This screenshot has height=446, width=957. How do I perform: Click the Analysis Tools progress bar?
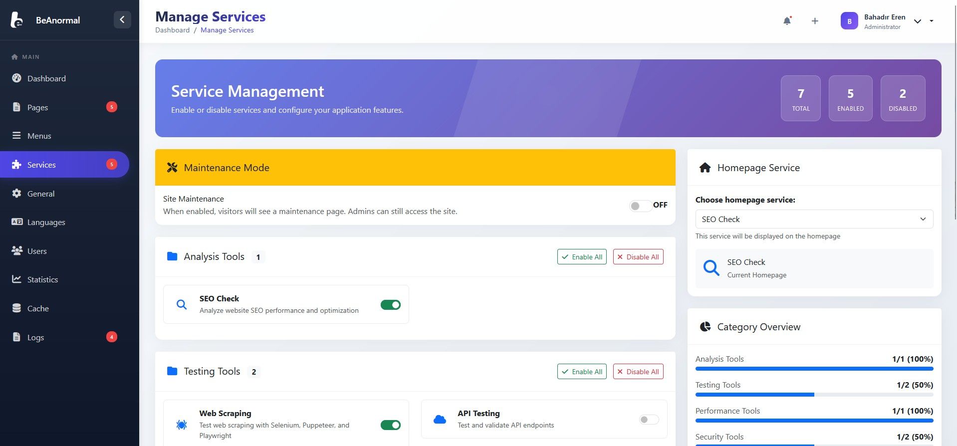pos(814,369)
